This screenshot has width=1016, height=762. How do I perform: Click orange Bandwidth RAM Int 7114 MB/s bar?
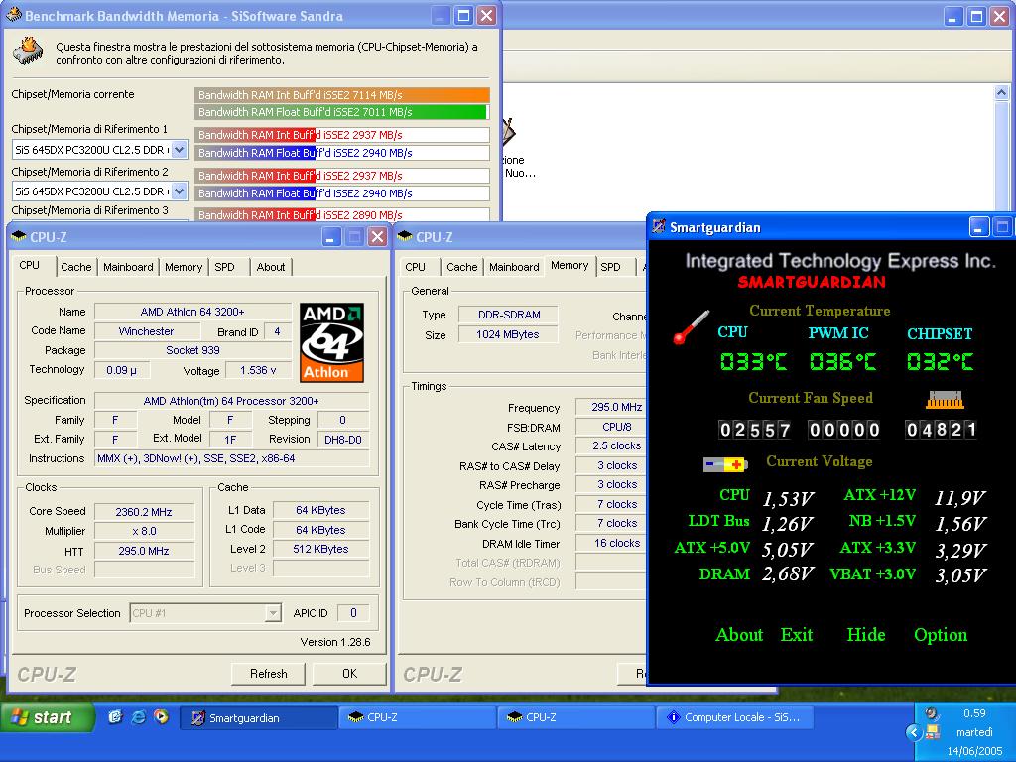(x=341, y=94)
